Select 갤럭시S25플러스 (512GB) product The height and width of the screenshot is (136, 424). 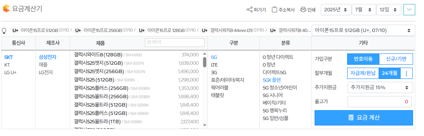click(136, 113)
